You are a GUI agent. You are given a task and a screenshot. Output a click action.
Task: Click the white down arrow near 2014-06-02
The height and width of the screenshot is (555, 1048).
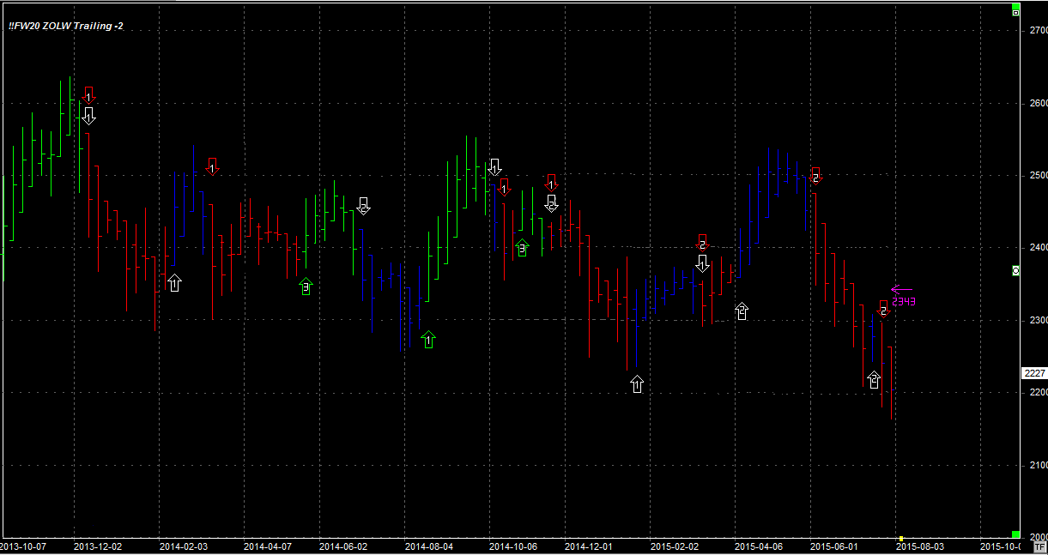[363, 206]
